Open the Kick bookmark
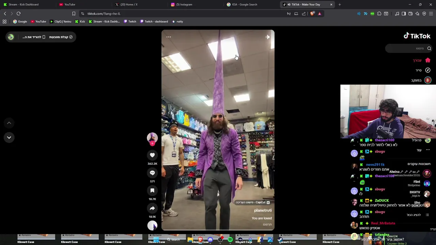Image resolution: width=436 pixels, height=245 pixels. pyautogui.click(x=80, y=21)
